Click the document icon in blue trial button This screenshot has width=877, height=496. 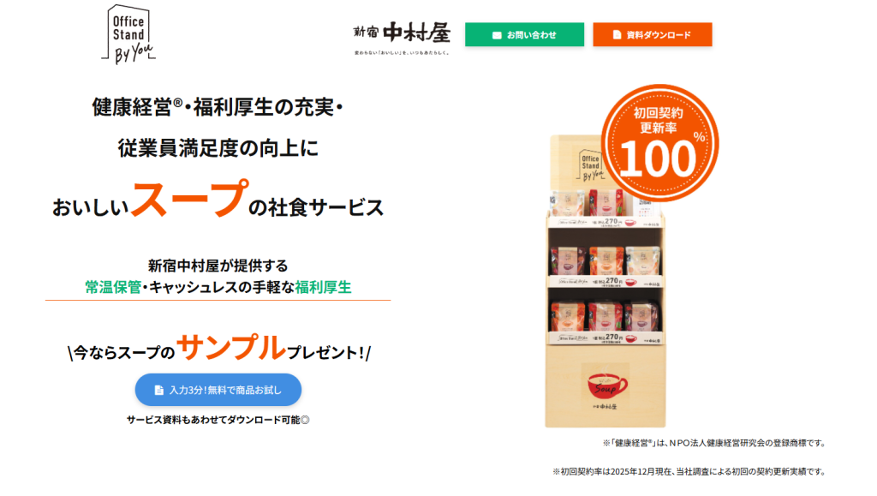click(x=158, y=391)
